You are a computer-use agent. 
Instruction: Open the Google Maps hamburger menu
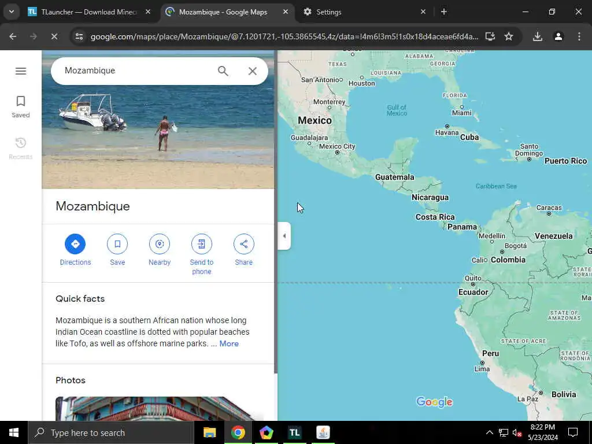click(x=21, y=71)
